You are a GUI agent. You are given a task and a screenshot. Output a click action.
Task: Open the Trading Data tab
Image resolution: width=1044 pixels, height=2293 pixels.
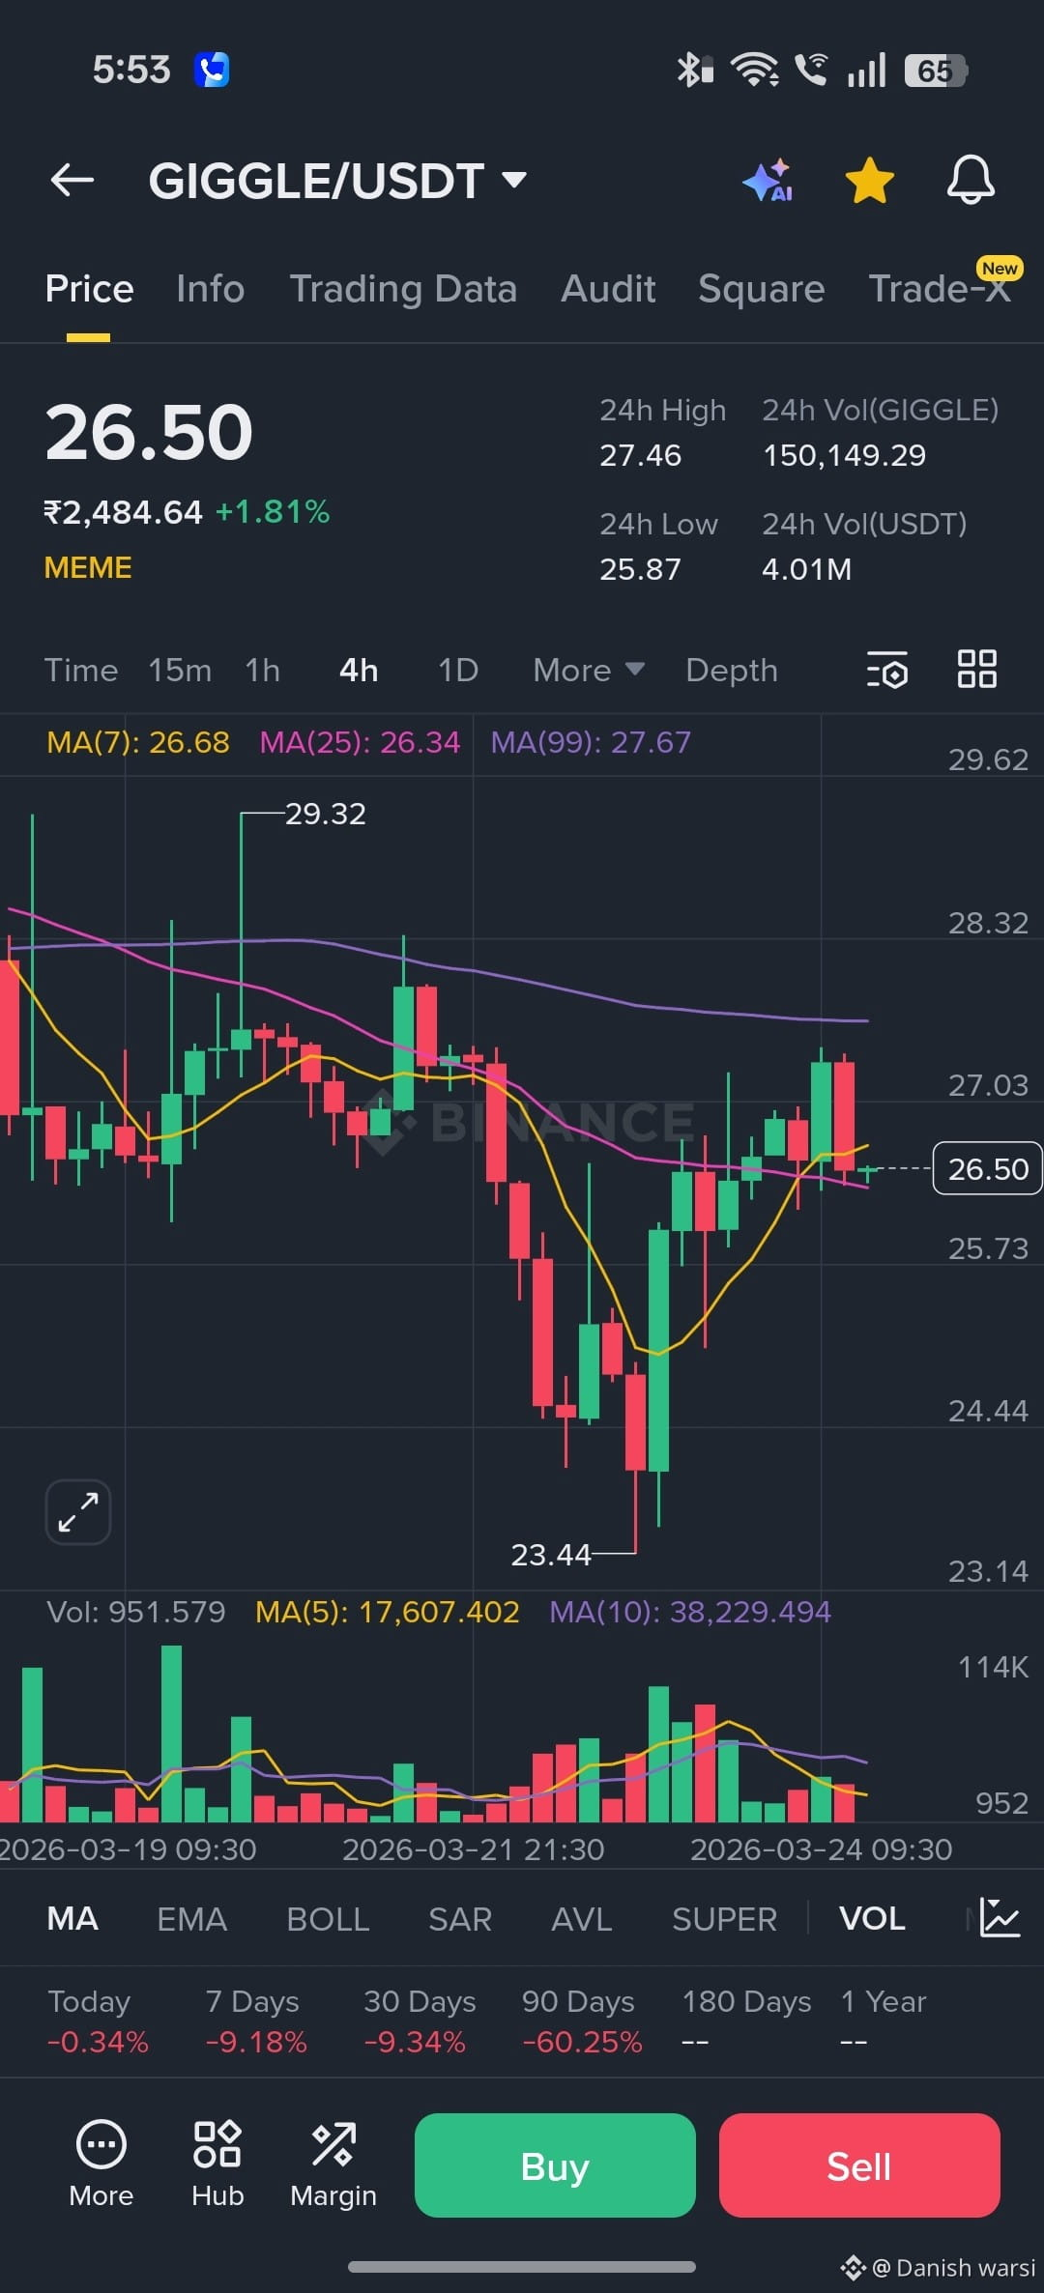tap(403, 289)
